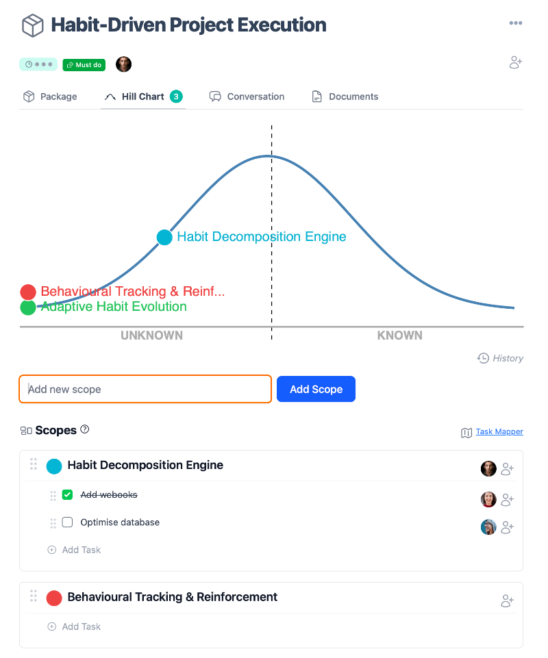Click the red color swatch beside Behavioural Tracking scope

pyautogui.click(x=54, y=598)
